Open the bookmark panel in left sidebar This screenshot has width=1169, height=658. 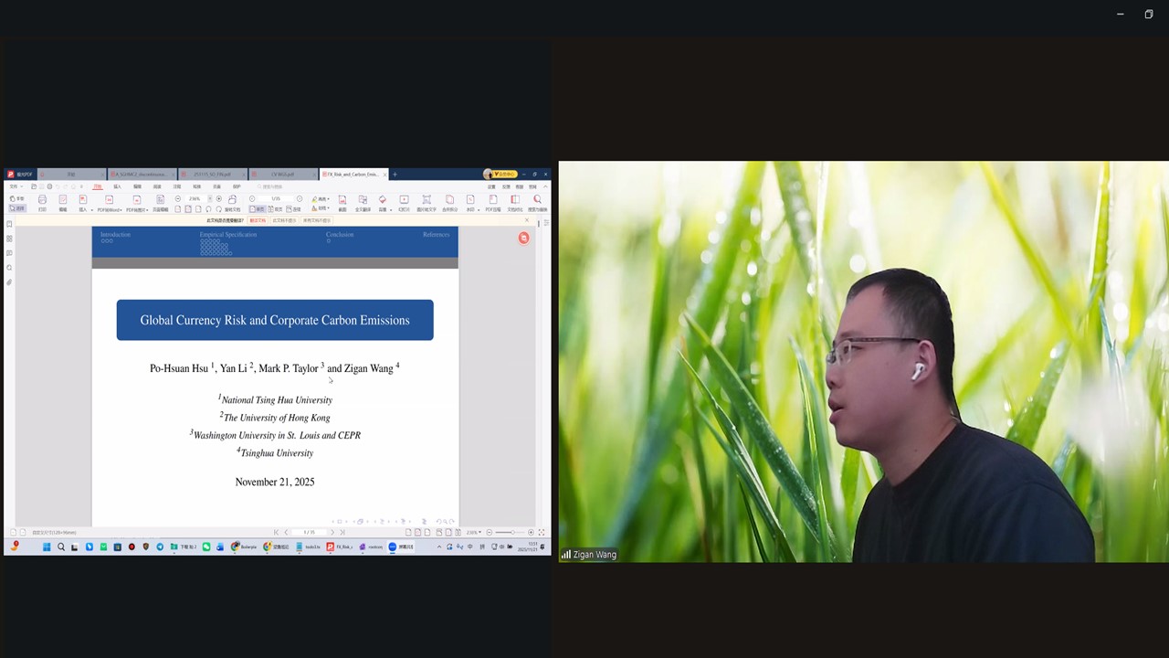click(9, 225)
